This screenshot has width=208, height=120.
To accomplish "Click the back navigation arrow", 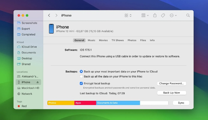I will (49, 15).
